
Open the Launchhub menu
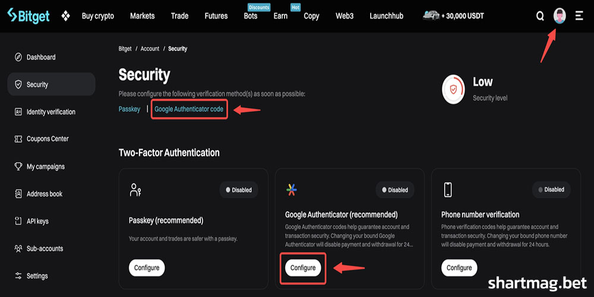tap(387, 16)
